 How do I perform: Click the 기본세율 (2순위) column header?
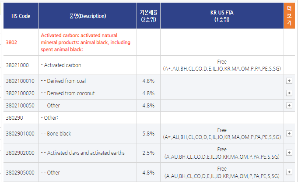(149, 16)
